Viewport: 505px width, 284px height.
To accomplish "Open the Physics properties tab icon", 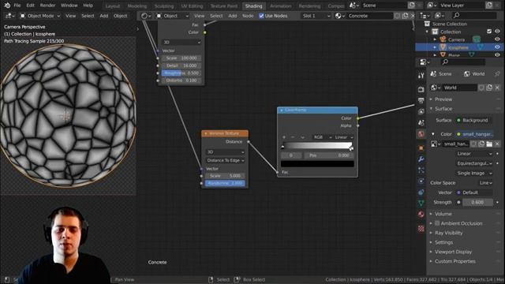I will pyautogui.click(x=421, y=181).
